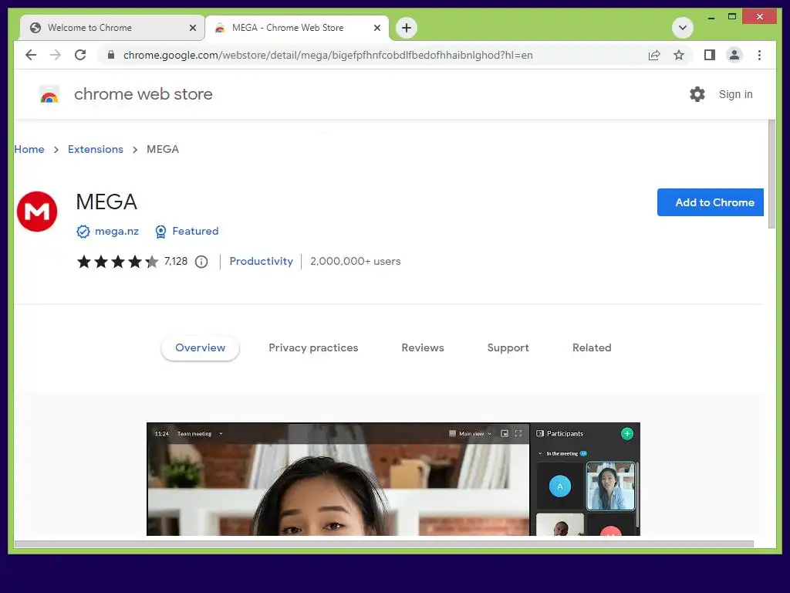The height and width of the screenshot is (593, 790).
Task: Click the vertical page scrollbar
Action: point(771,174)
